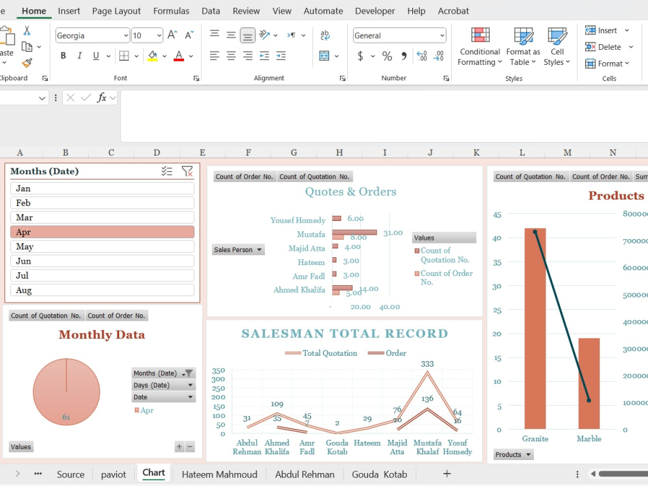Click Decrease Indent icon
648x486 pixels.
point(264,55)
